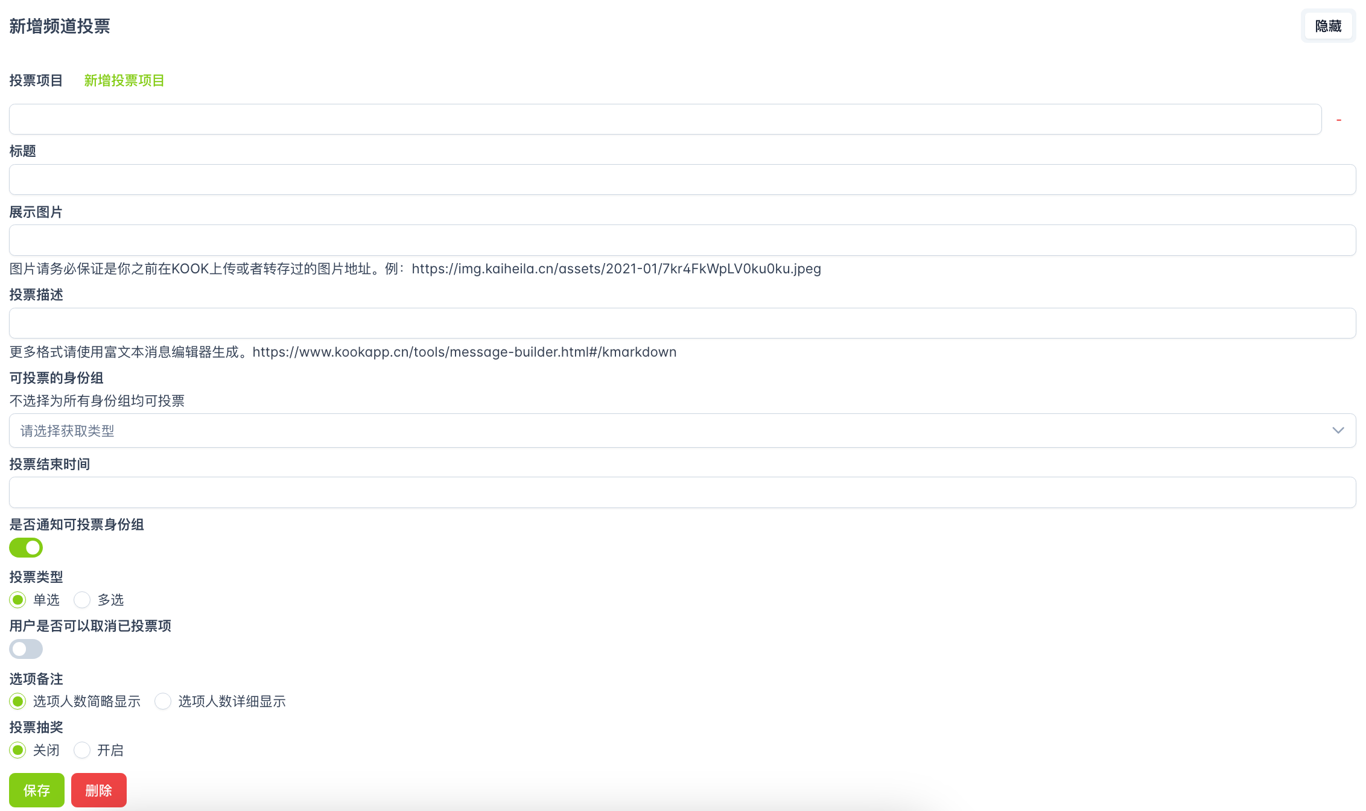
Task: Choose 选项人数详细显示 radio option
Action: (x=163, y=701)
